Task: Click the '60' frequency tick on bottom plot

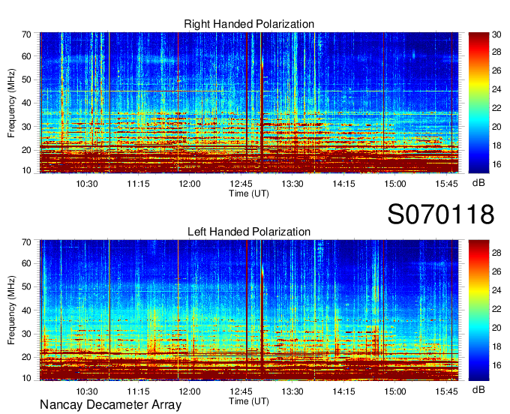Action: point(26,263)
